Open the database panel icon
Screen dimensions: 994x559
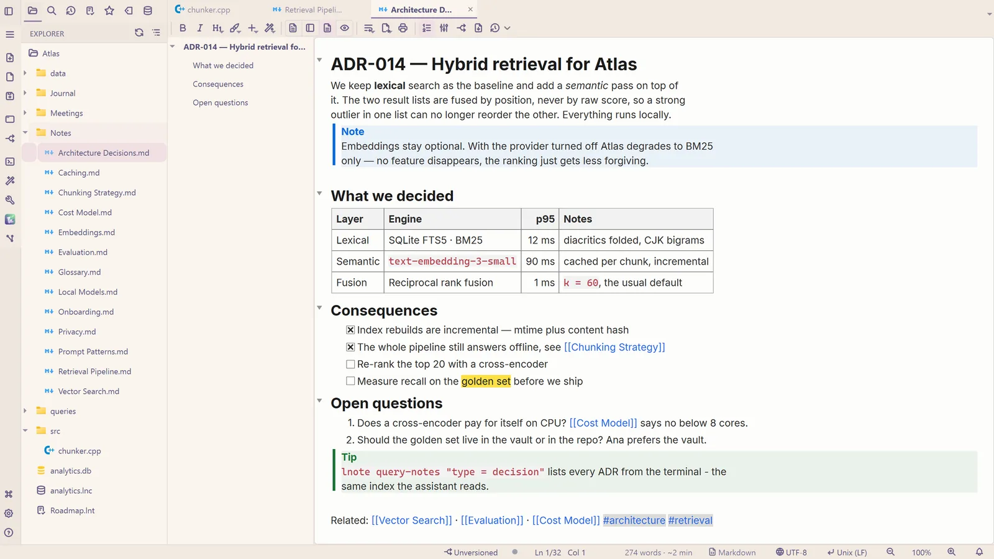point(148,11)
